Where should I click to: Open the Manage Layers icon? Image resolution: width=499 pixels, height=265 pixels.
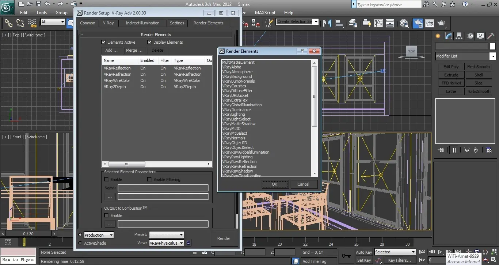pos(353,23)
